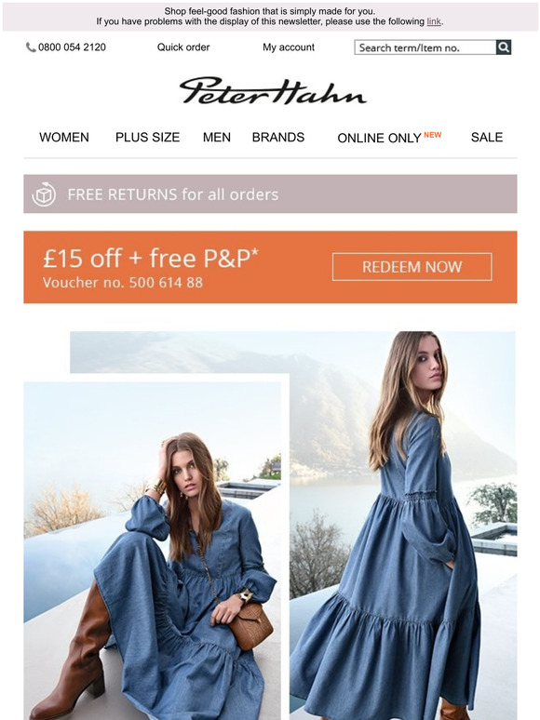Click the search magnifier icon
This screenshot has height=720, width=540.
(x=504, y=47)
